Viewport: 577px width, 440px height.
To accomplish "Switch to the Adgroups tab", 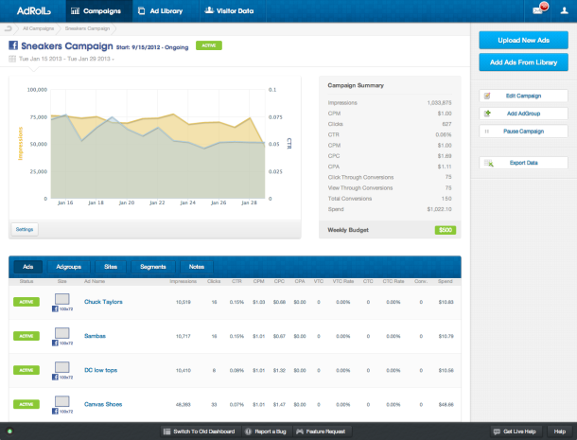I will (68, 267).
